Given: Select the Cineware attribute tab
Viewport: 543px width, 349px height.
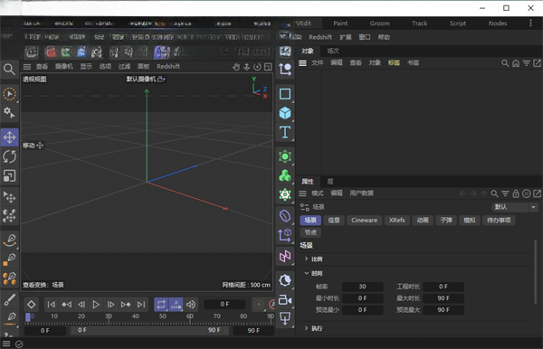Looking at the screenshot, I should pos(365,221).
